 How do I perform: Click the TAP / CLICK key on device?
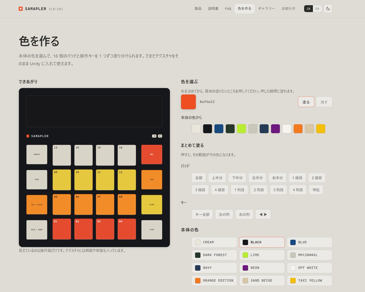37,205
